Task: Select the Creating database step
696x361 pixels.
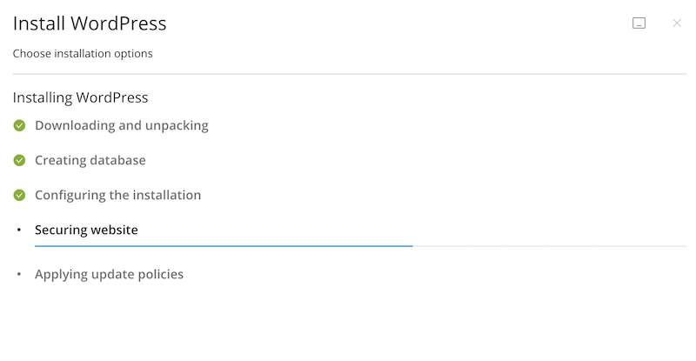Action: click(90, 160)
